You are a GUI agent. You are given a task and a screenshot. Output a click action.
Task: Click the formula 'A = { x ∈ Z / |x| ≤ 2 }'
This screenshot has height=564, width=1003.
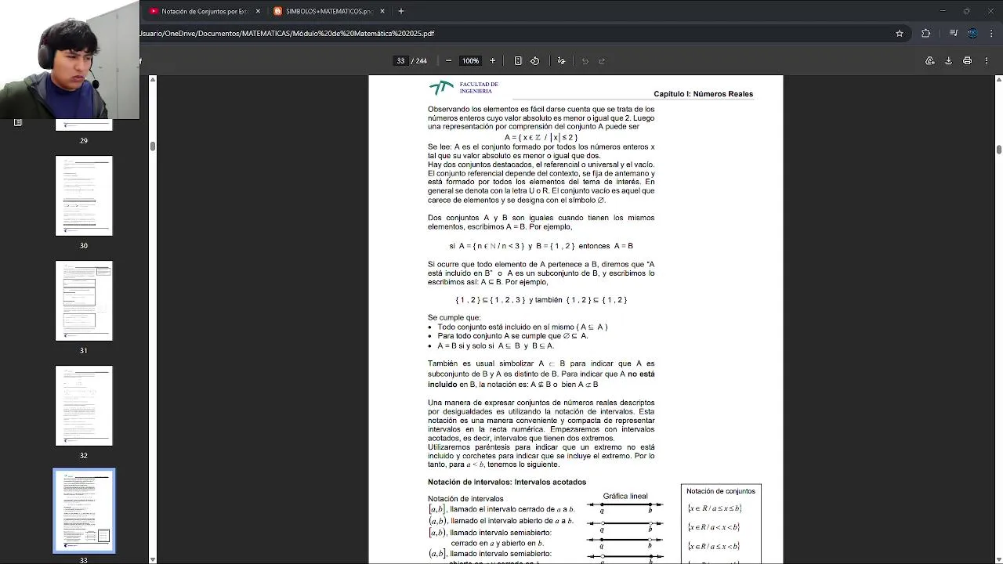541,137
